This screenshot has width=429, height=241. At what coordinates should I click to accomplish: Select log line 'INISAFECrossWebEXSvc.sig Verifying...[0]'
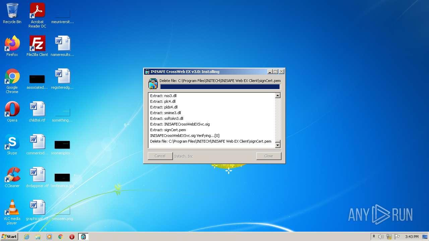tap(185, 136)
